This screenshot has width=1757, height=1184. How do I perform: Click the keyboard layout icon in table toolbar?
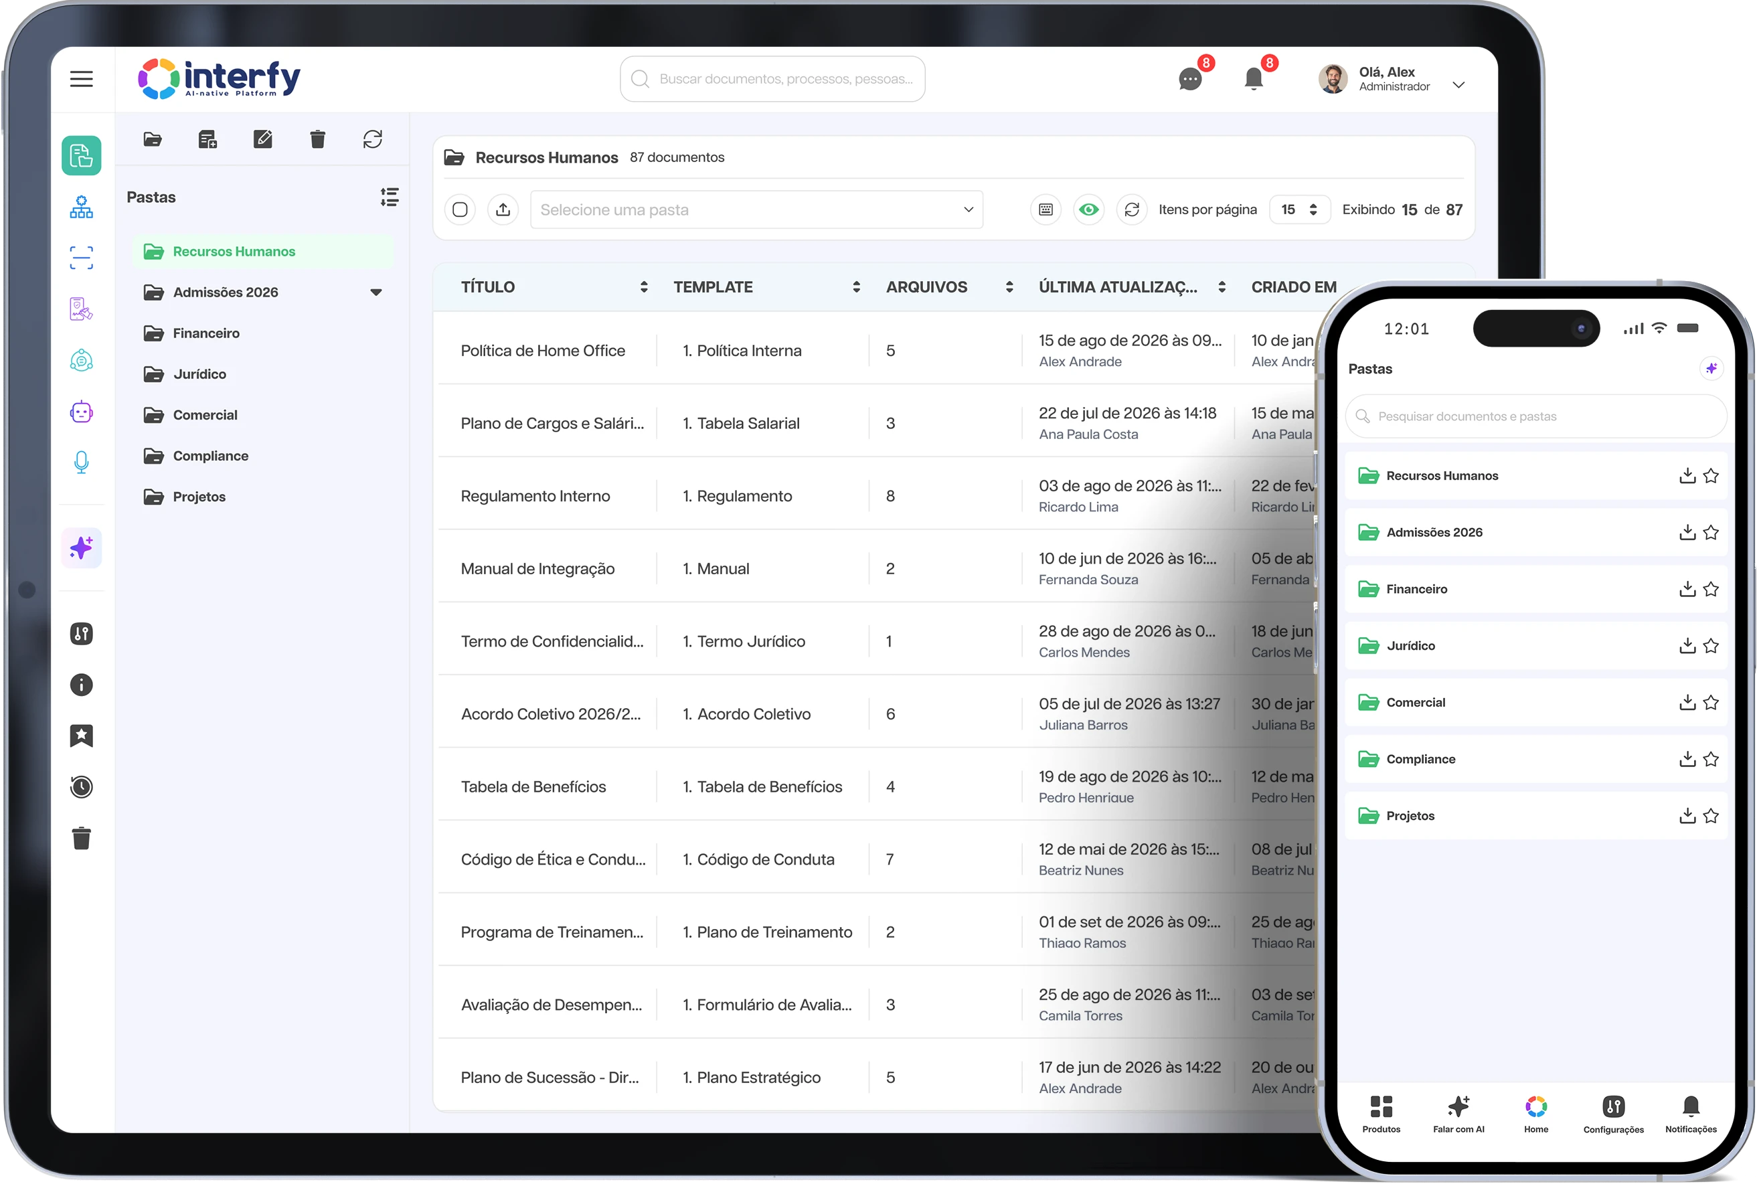[1045, 209]
